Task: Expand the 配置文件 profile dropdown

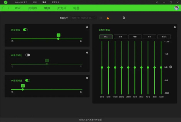Action: tap(84, 18)
